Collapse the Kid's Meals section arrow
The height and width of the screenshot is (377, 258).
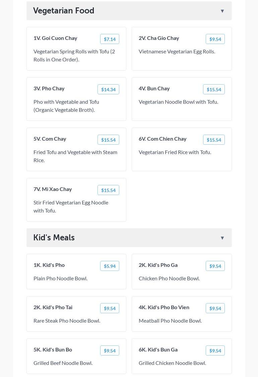[222, 238]
